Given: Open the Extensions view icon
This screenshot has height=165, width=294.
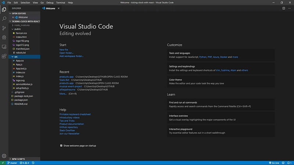Looking at the screenshot, I should tap(4, 56).
